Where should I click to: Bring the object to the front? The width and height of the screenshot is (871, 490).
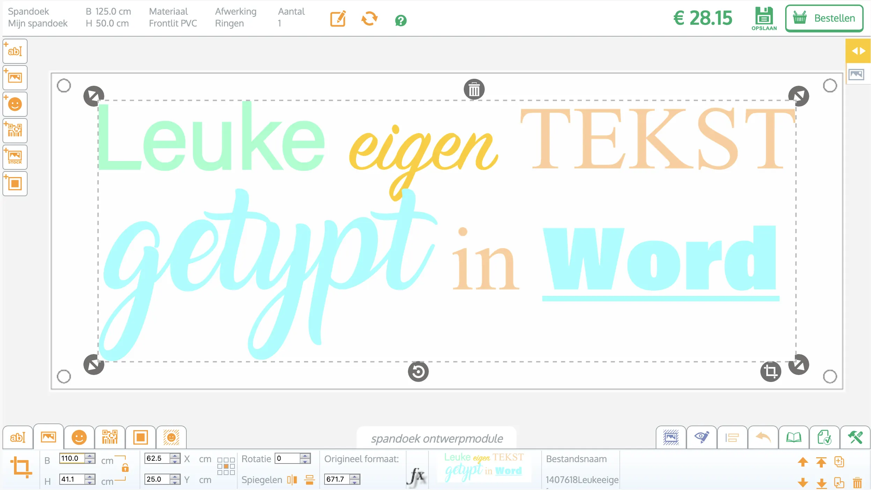click(x=821, y=462)
